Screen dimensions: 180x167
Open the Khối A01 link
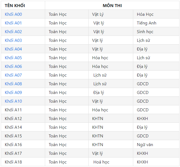pyautogui.click(x=13, y=23)
